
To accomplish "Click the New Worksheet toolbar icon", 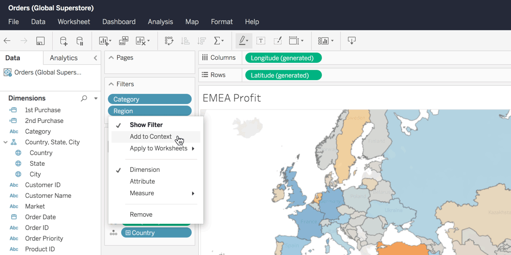I will pyautogui.click(x=104, y=41).
